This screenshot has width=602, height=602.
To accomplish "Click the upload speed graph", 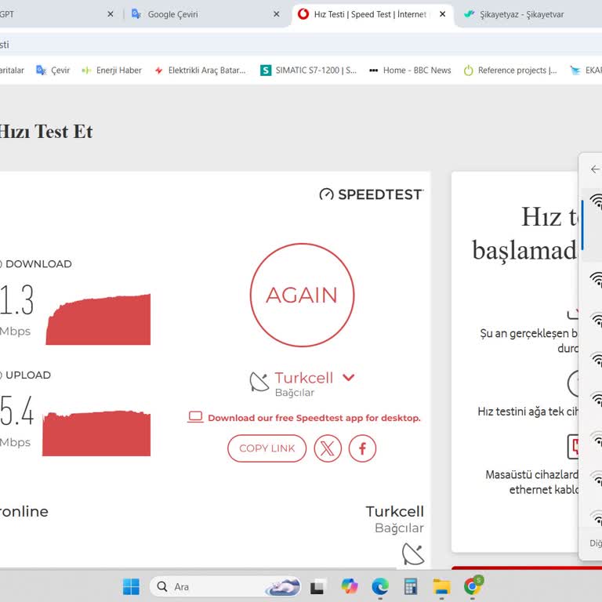I will pos(96,433).
